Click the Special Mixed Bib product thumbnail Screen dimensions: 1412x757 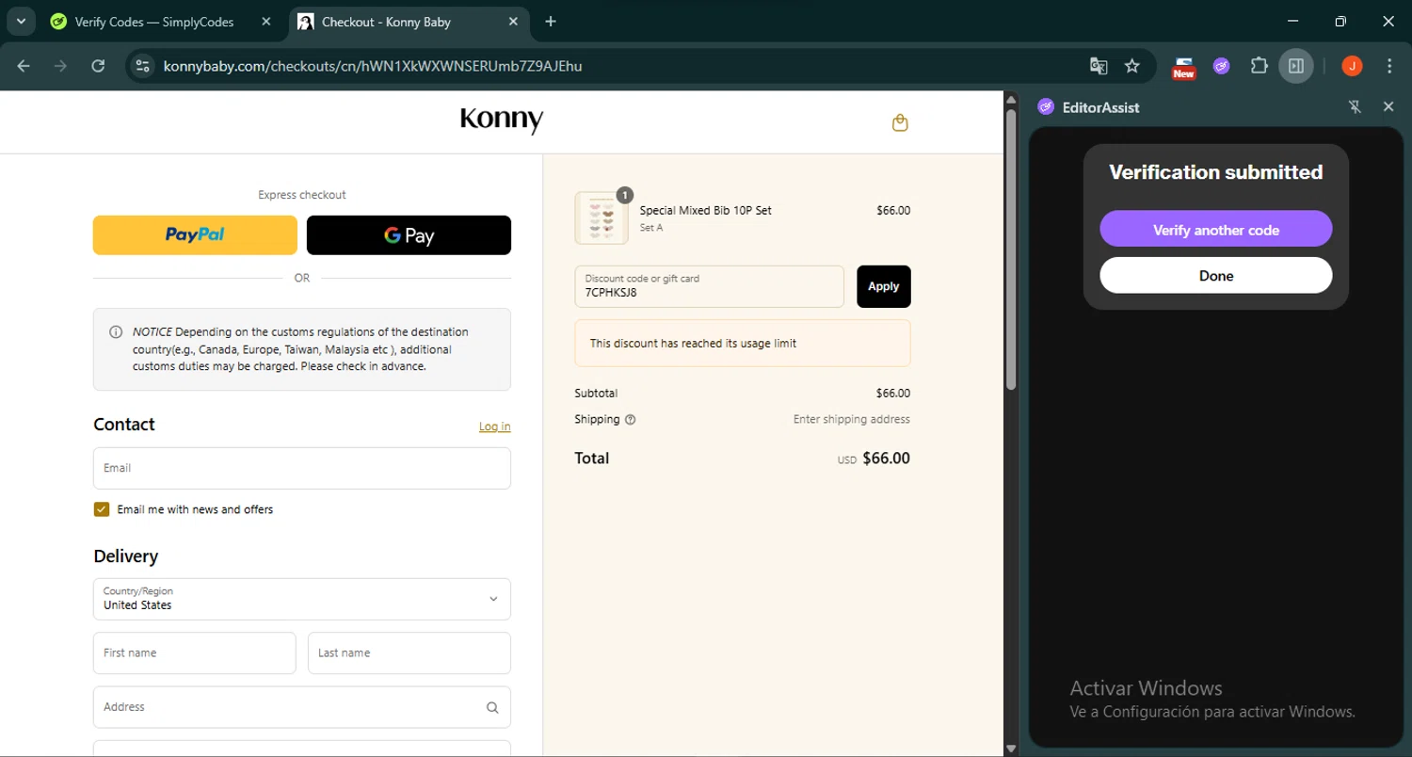tap(602, 217)
